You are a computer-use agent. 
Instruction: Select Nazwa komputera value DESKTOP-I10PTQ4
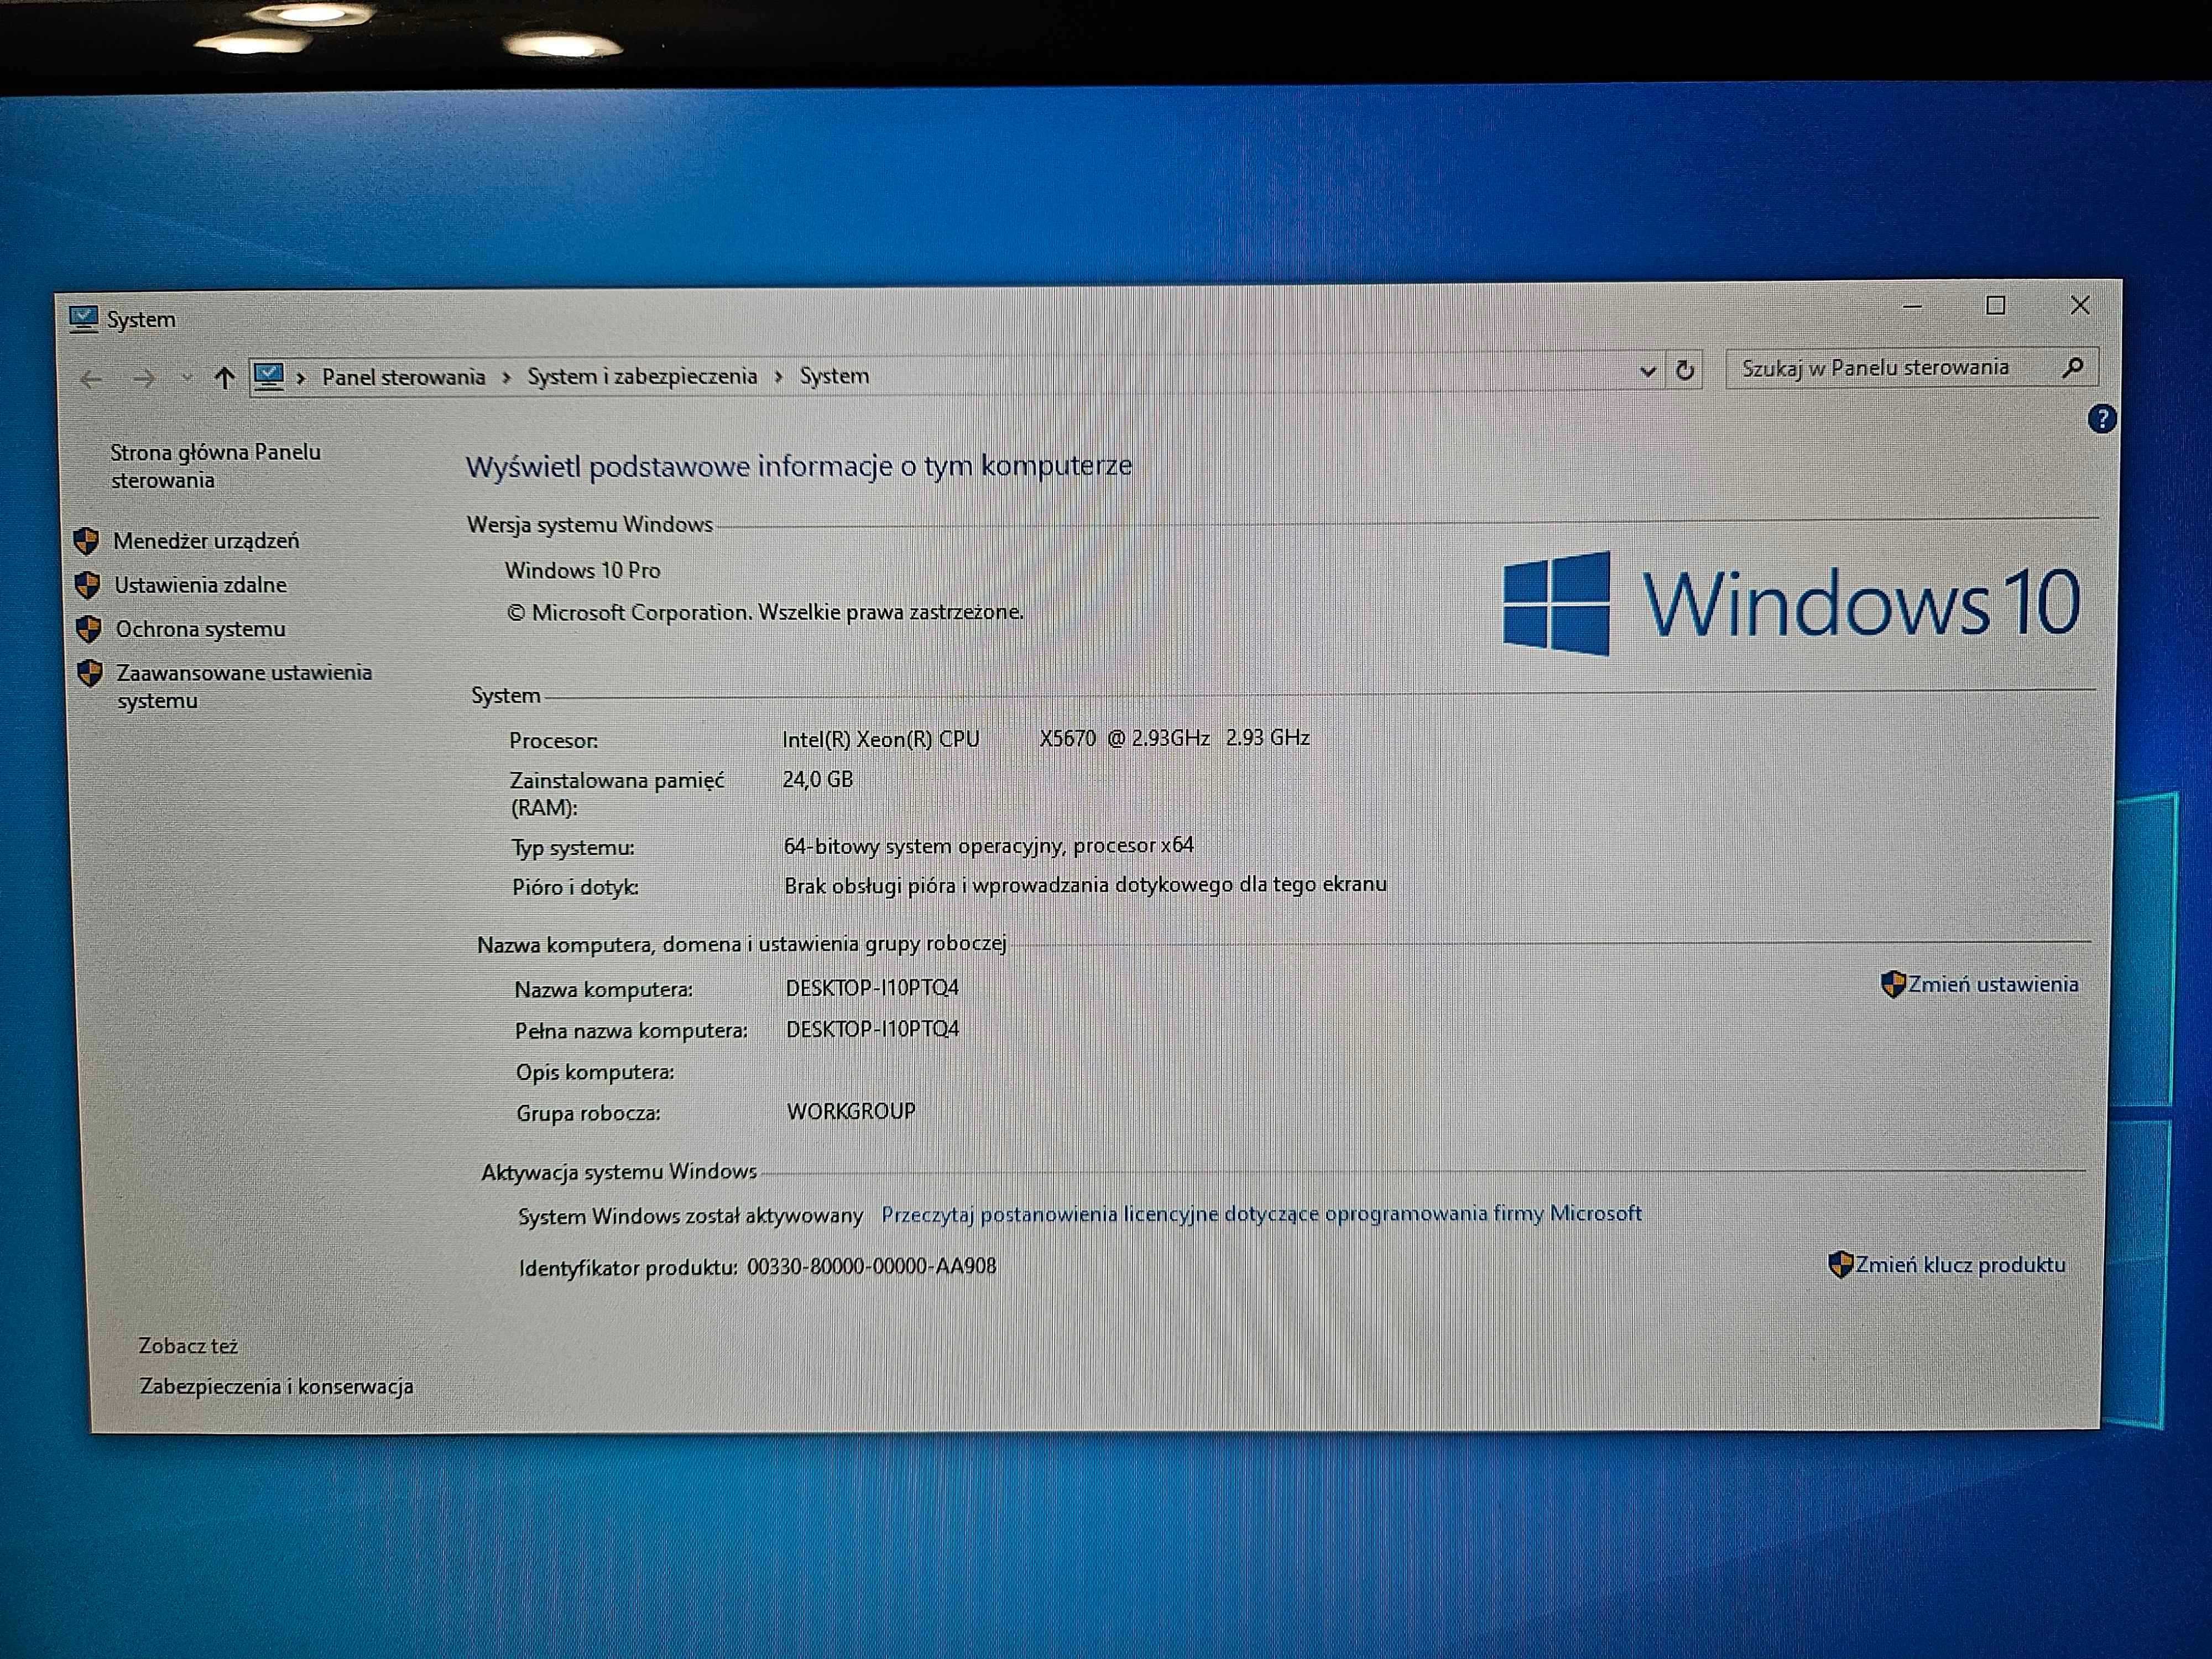[x=872, y=988]
